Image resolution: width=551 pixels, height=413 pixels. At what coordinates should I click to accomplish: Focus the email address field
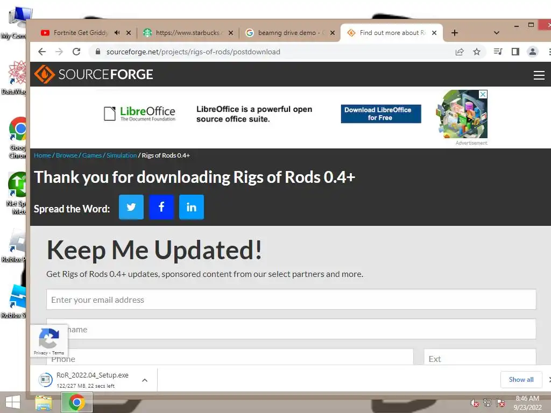(291, 300)
